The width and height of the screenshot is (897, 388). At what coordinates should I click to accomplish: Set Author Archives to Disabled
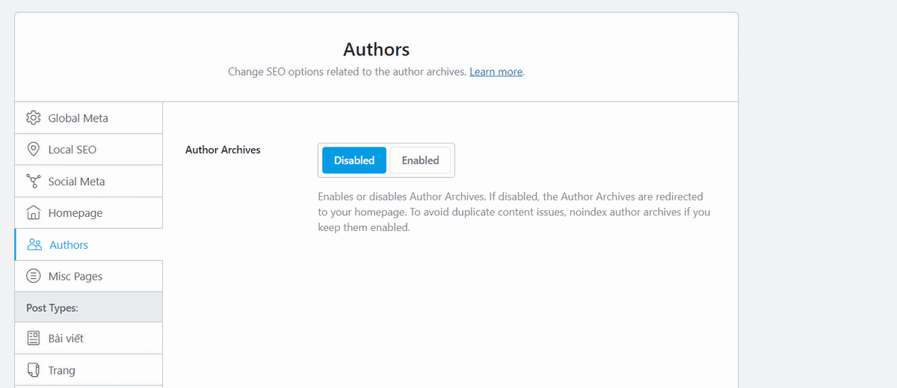(354, 160)
